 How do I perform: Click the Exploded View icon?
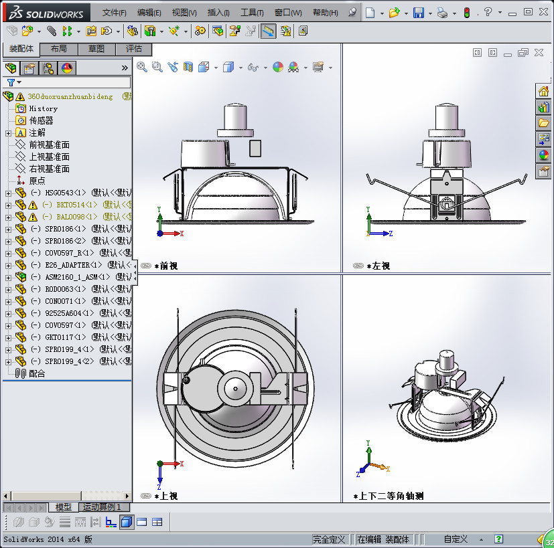click(x=235, y=31)
